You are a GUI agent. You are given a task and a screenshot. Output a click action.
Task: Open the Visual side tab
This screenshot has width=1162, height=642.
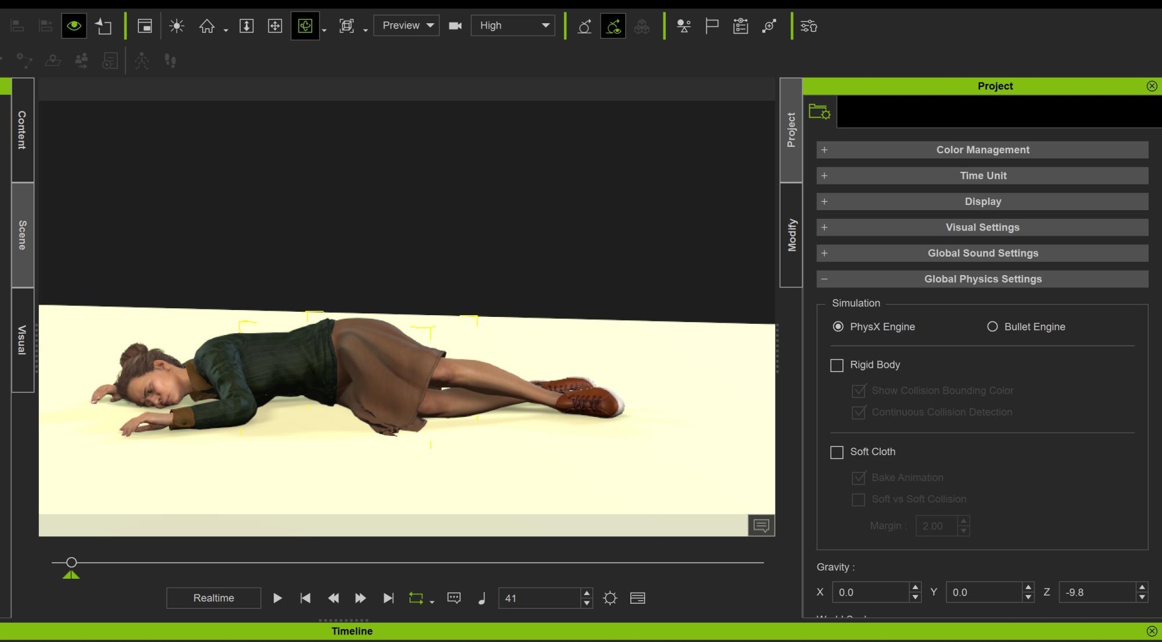23,340
